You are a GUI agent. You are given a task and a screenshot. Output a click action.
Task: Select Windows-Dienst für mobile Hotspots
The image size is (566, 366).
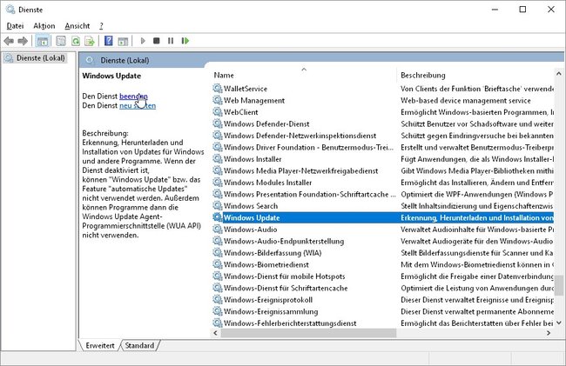coord(382,276)
